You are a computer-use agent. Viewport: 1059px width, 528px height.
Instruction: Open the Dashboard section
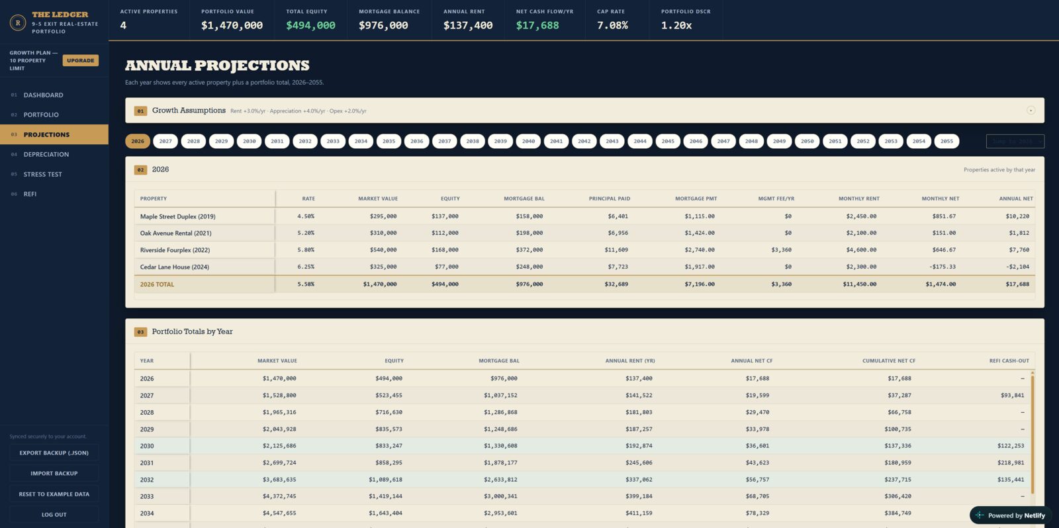click(x=54, y=95)
